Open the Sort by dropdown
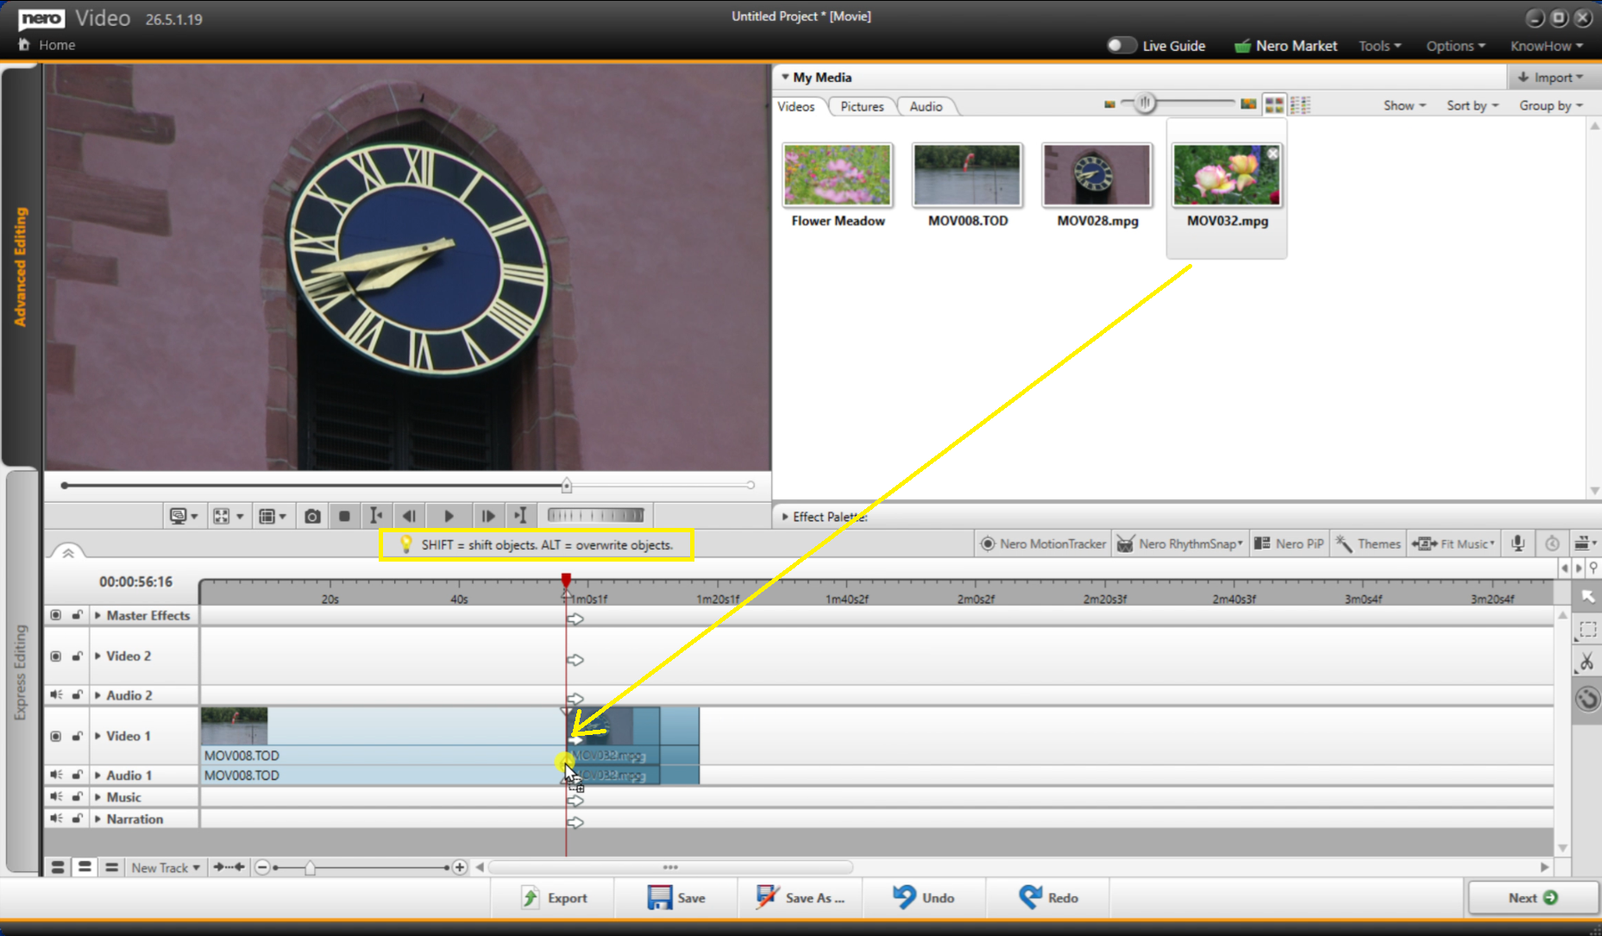1602x936 pixels. point(1473,105)
